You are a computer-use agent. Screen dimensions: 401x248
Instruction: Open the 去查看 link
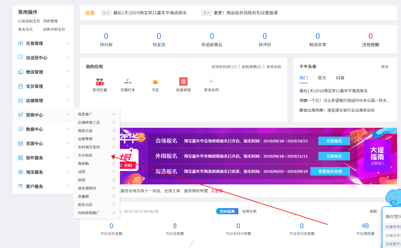click(x=217, y=191)
